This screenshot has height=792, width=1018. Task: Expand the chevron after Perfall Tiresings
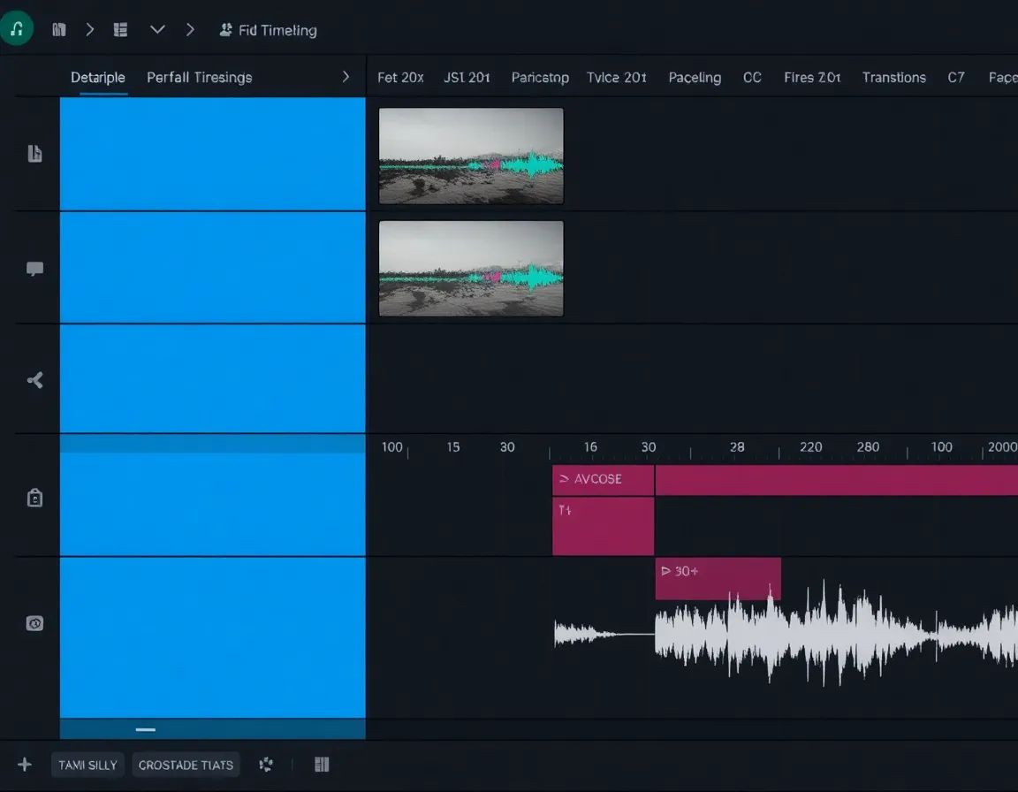point(346,77)
